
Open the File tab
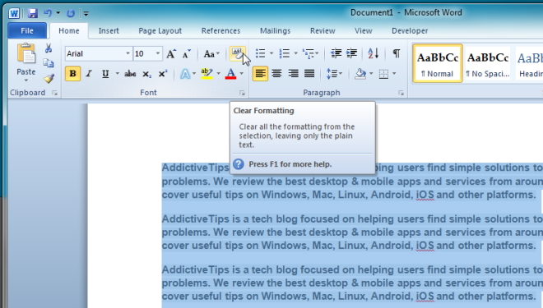tap(27, 30)
